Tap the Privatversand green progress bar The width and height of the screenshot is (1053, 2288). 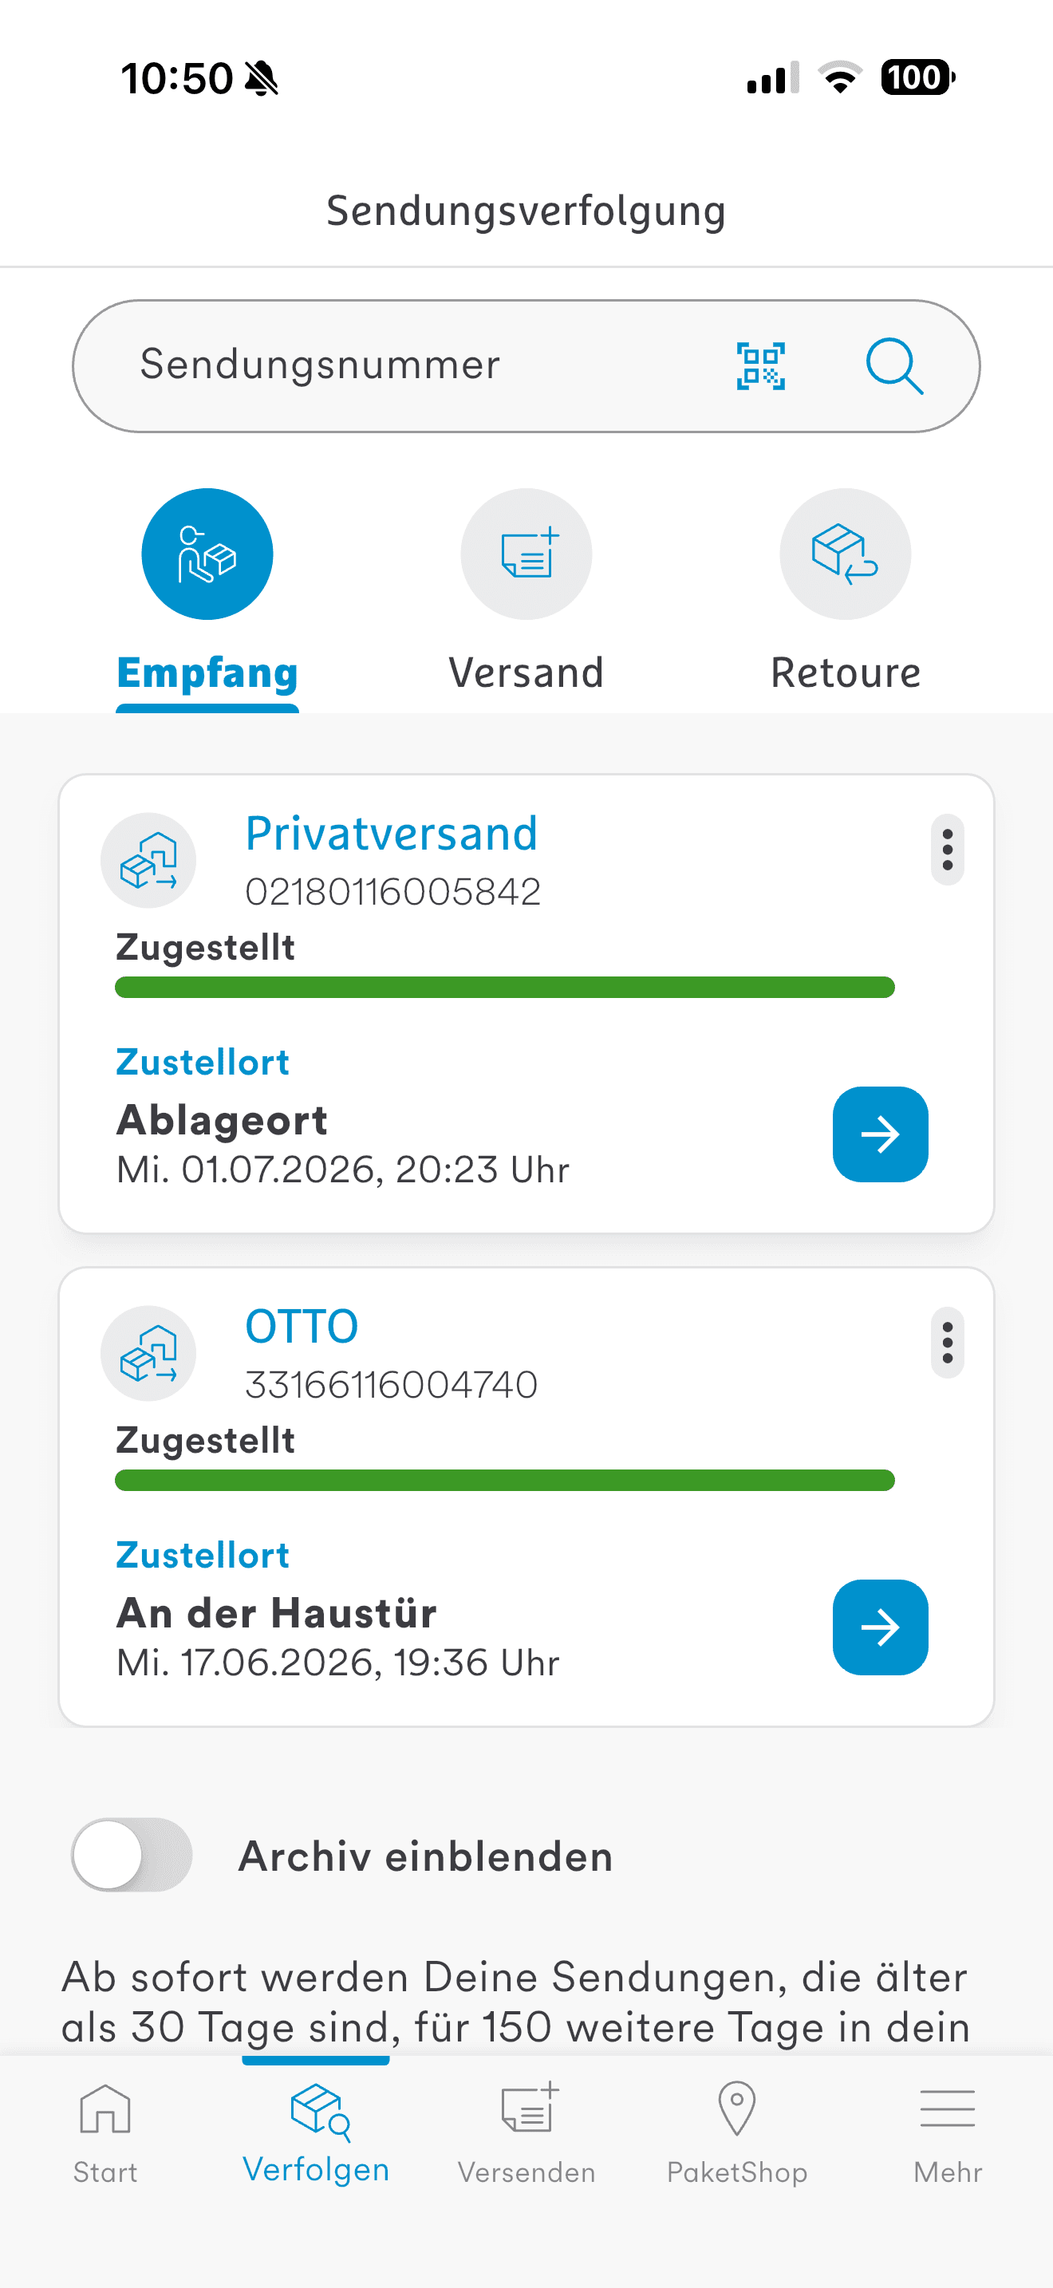point(504,988)
